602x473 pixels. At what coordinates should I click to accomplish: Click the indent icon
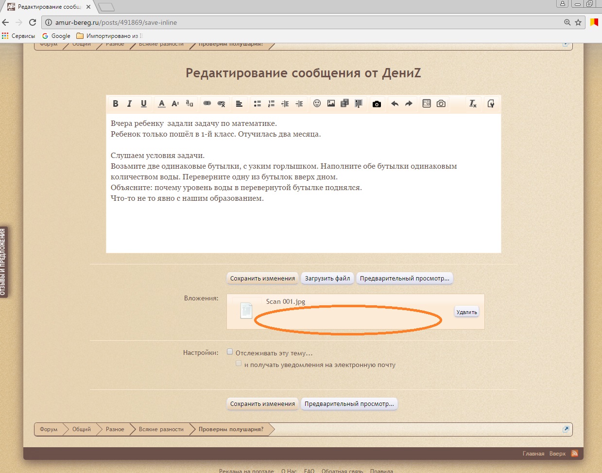click(x=299, y=104)
